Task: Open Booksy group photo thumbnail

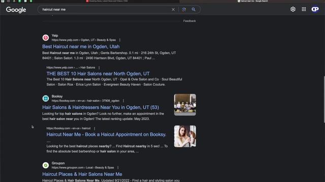Action: [x=185, y=105]
